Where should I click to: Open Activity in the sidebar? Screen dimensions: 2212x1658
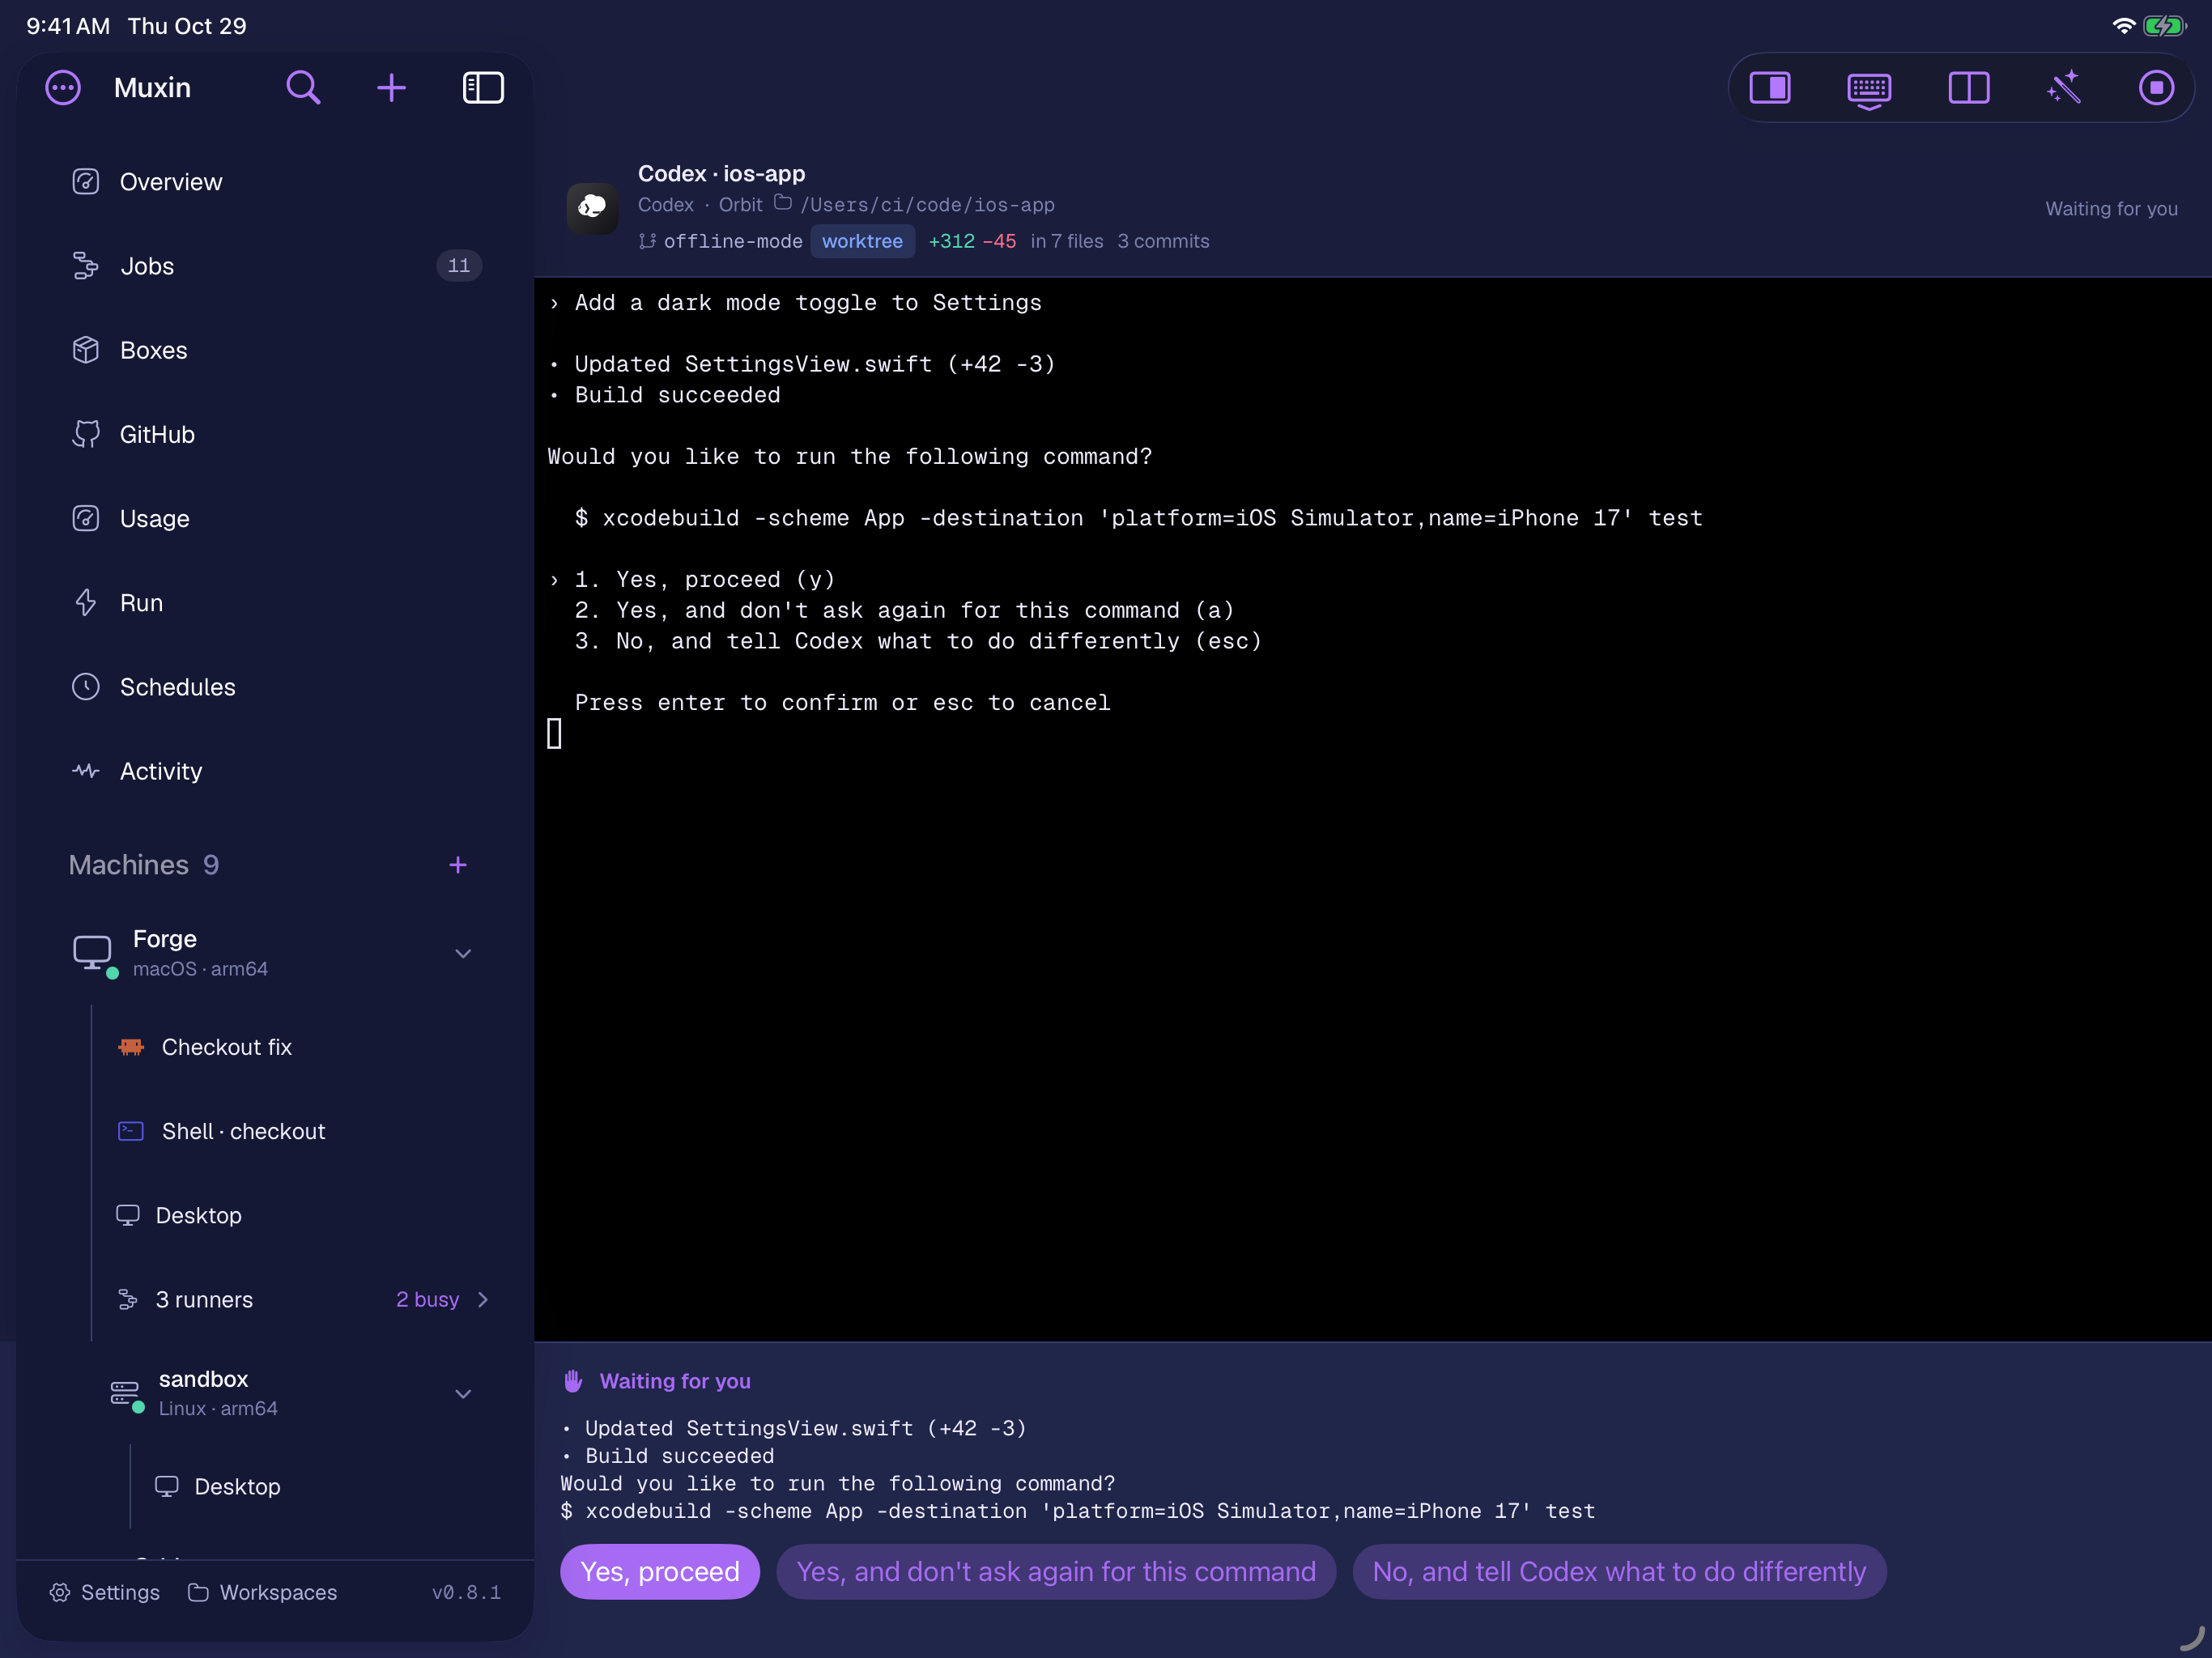click(x=274, y=771)
